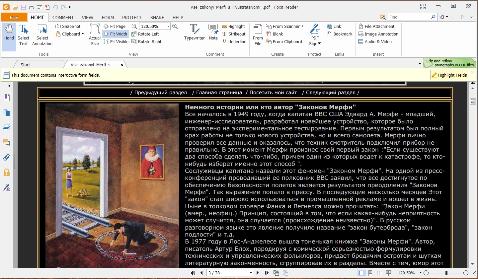Viewport: 478px width, 279px height.
Task: Select the Typewriter tool
Action: (x=195, y=33)
